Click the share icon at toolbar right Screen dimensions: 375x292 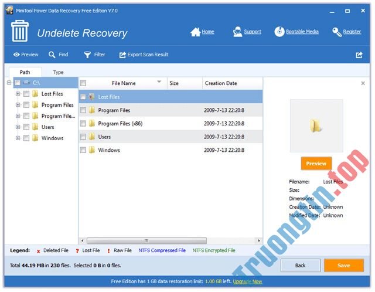pos(359,55)
